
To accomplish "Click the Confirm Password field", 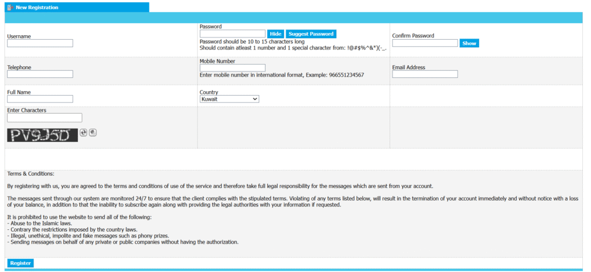I will 425,43.
